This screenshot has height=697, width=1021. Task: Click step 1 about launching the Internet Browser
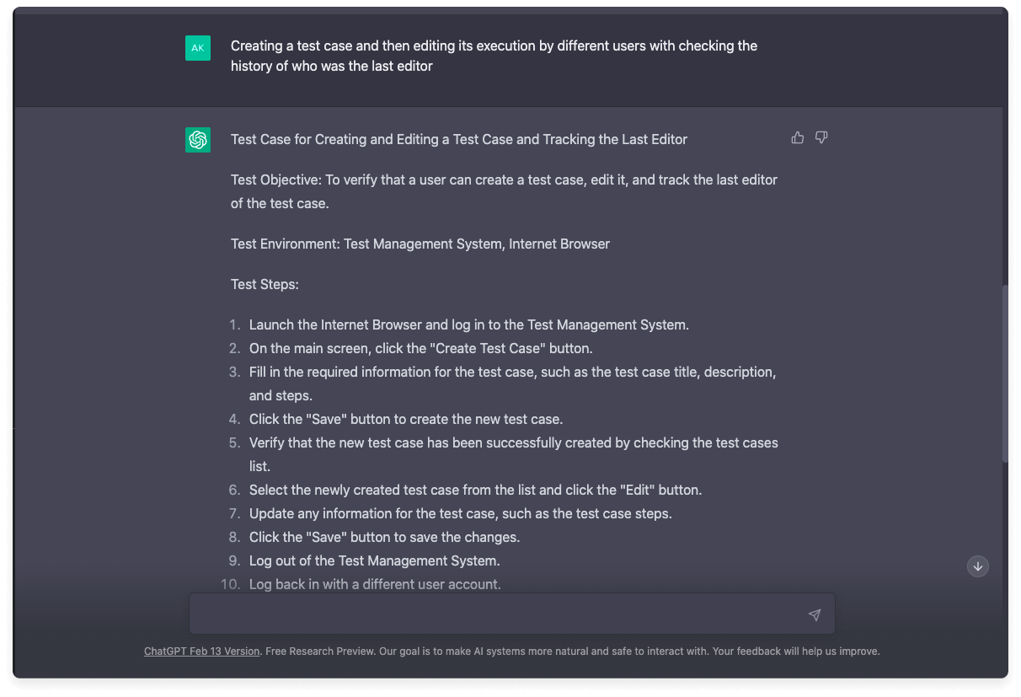(x=468, y=325)
